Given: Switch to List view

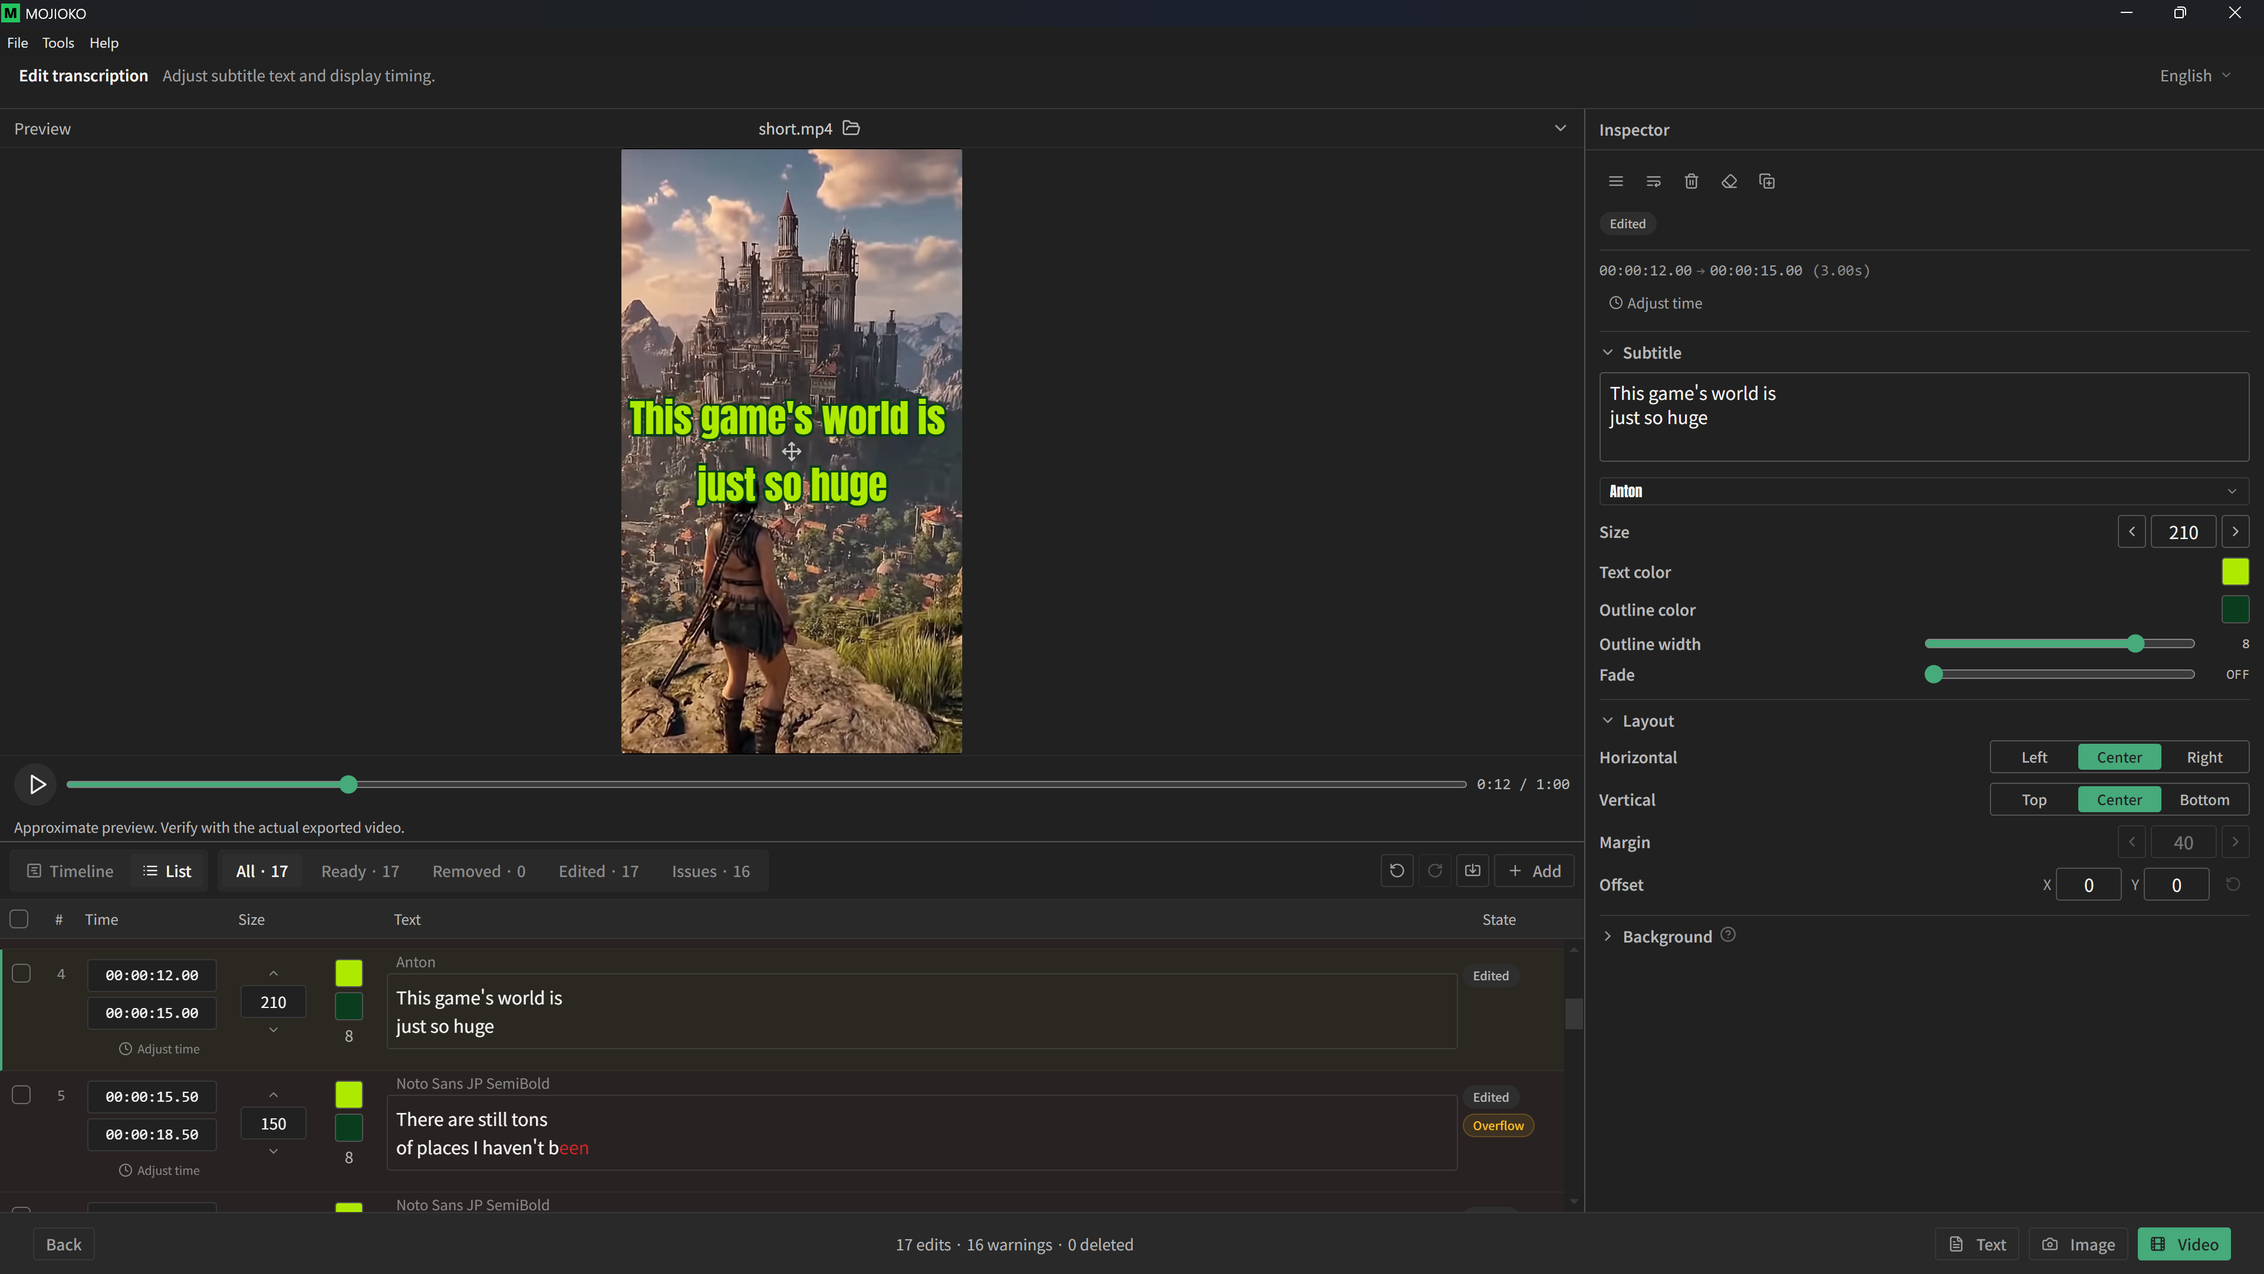Looking at the screenshot, I should pos(167,871).
